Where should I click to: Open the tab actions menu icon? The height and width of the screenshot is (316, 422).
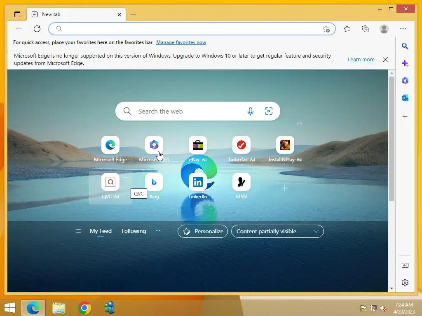[x=17, y=14]
